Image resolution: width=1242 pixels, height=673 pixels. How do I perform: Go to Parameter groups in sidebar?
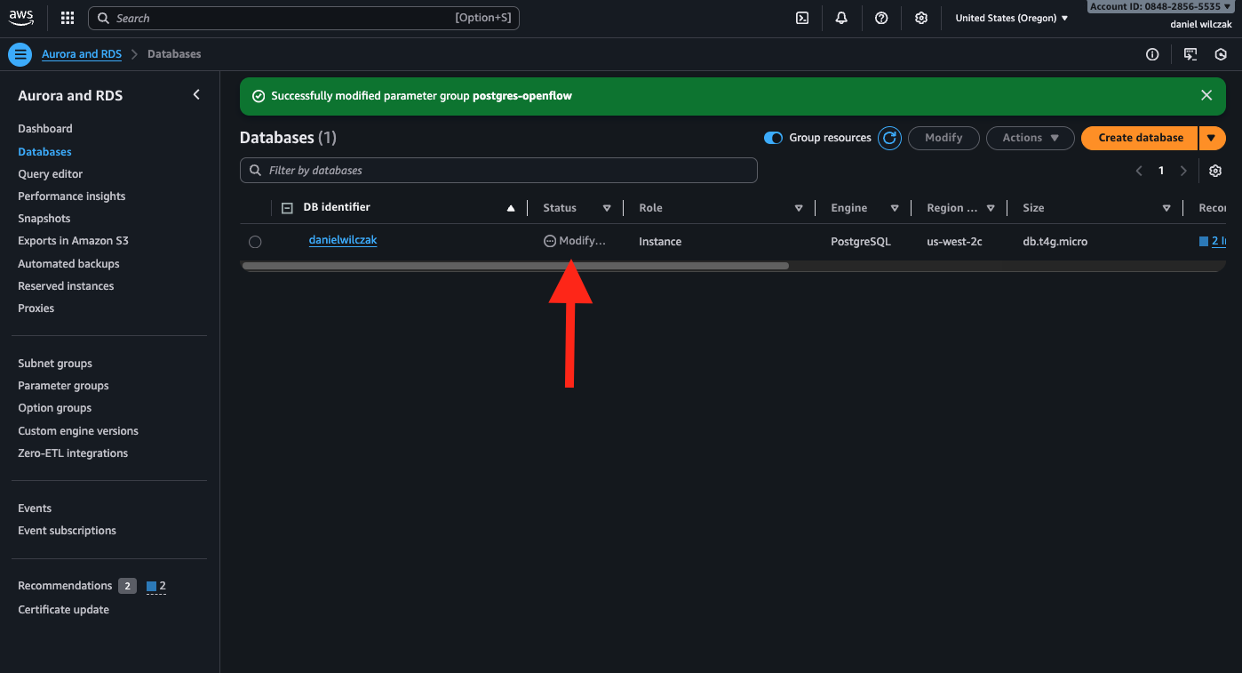point(63,386)
